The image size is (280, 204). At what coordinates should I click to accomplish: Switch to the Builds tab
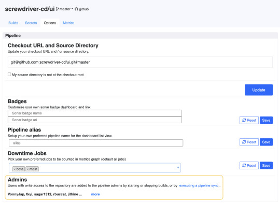click(13, 23)
